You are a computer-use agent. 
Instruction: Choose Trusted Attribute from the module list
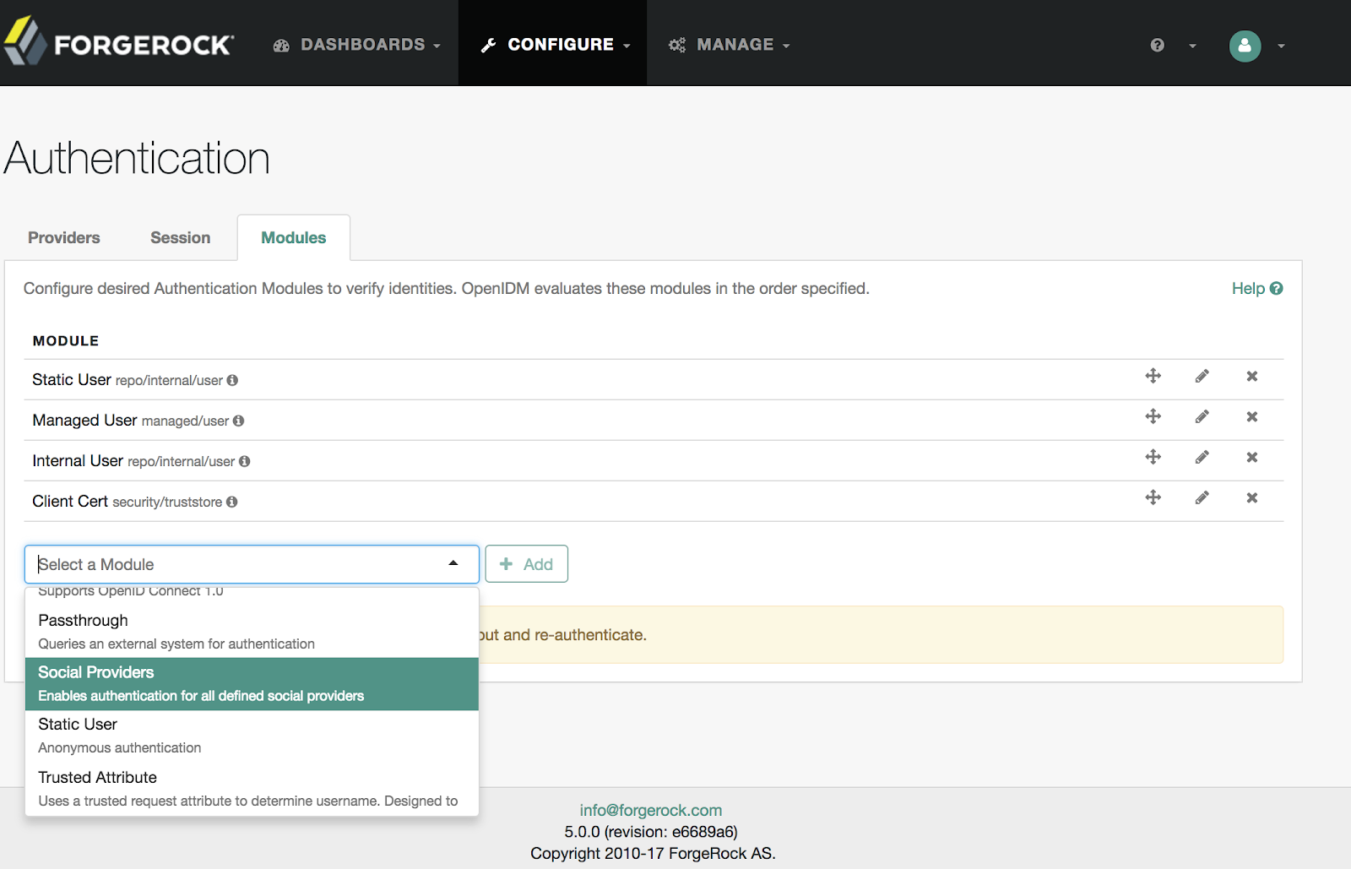[252, 789]
